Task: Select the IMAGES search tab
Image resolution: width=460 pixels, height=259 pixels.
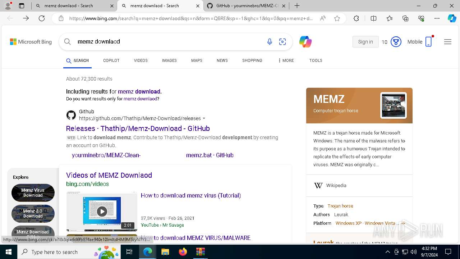Action: pos(169,60)
